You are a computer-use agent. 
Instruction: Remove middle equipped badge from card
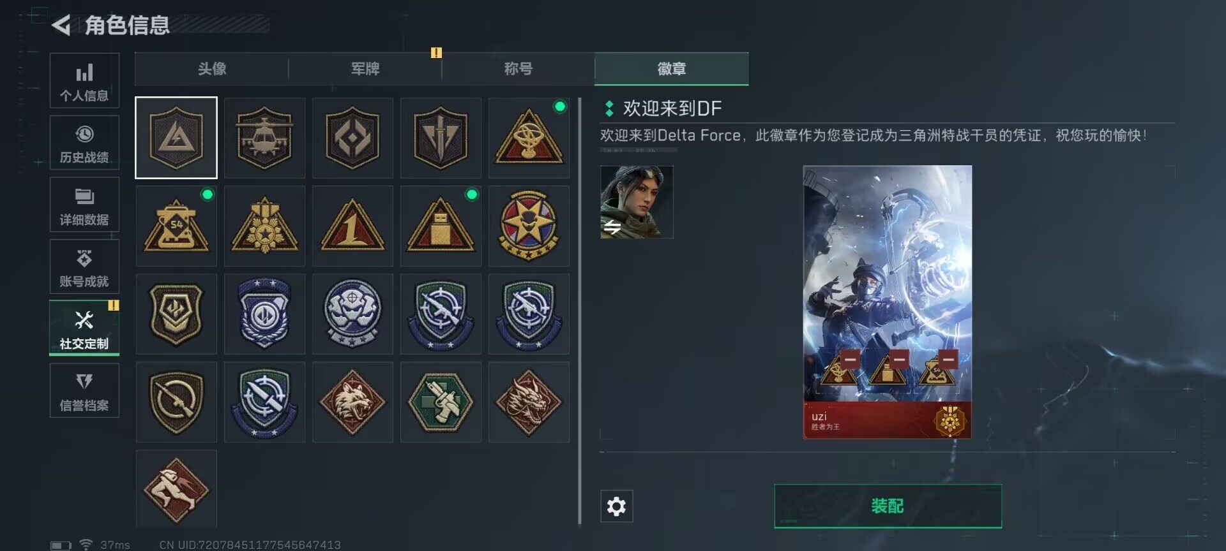point(899,359)
